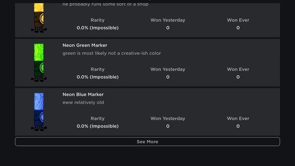Select the Neon Green Marker description text

pyautogui.click(x=112, y=53)
